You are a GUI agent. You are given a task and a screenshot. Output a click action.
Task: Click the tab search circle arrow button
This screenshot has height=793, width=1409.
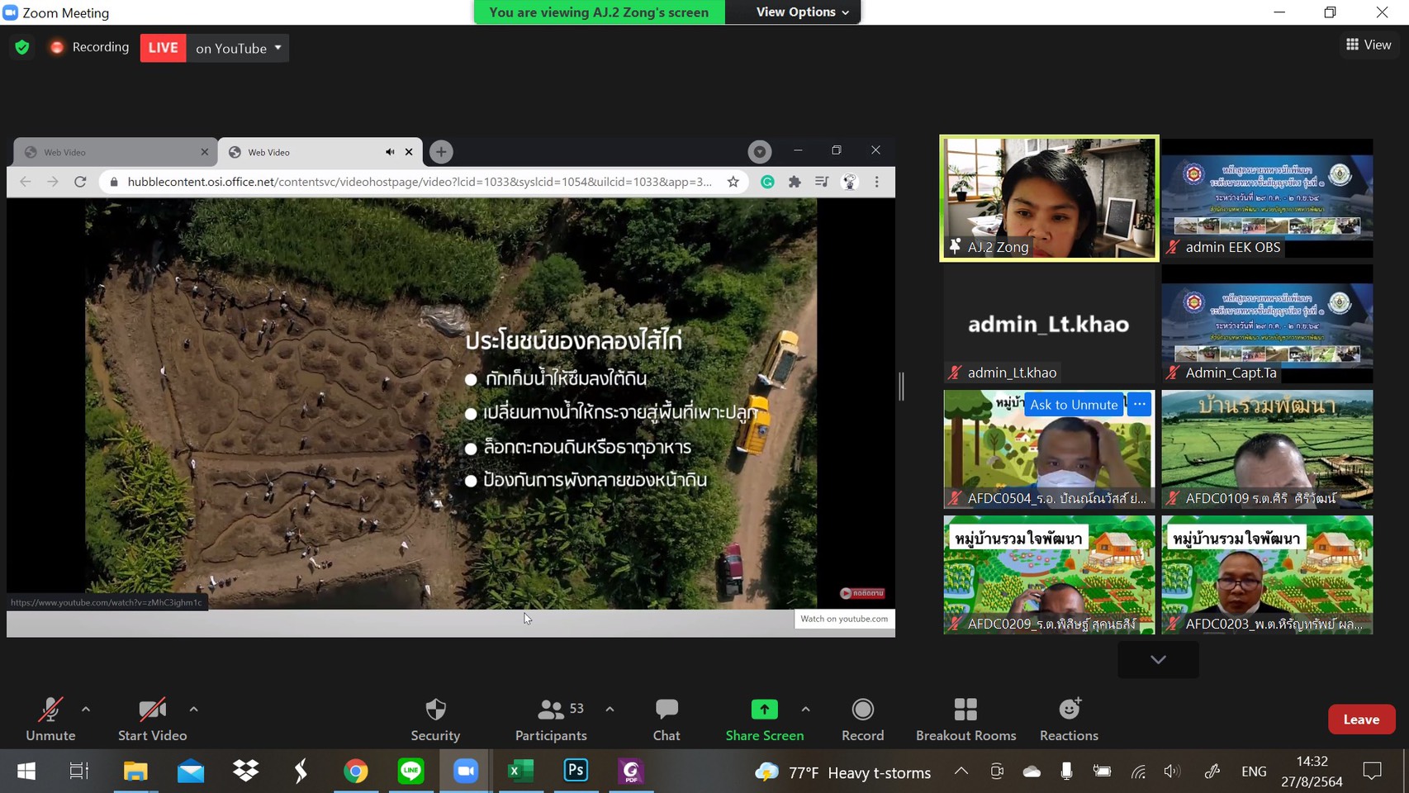760,152
